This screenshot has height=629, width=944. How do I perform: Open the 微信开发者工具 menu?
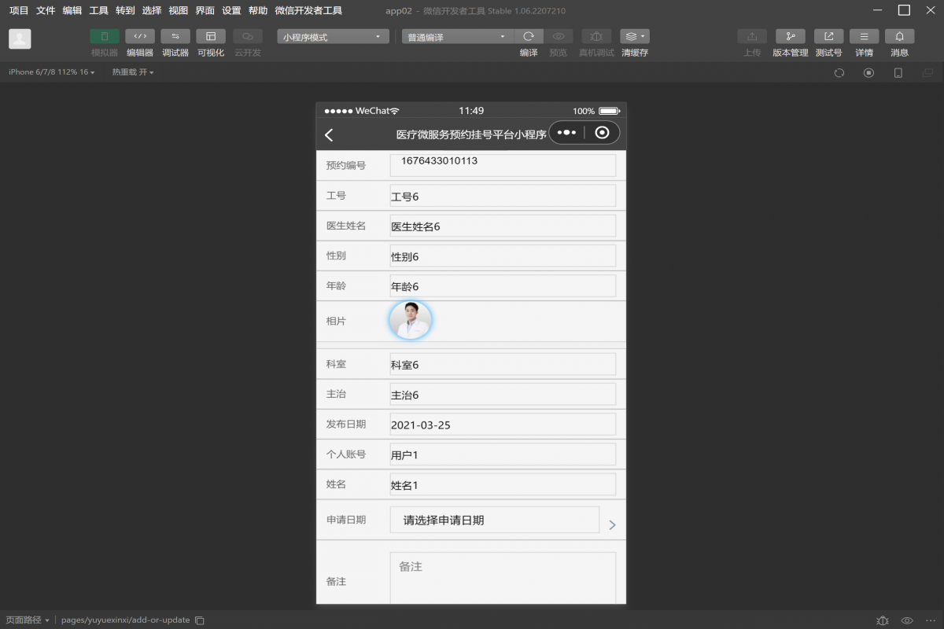click(x=307, y=10)
